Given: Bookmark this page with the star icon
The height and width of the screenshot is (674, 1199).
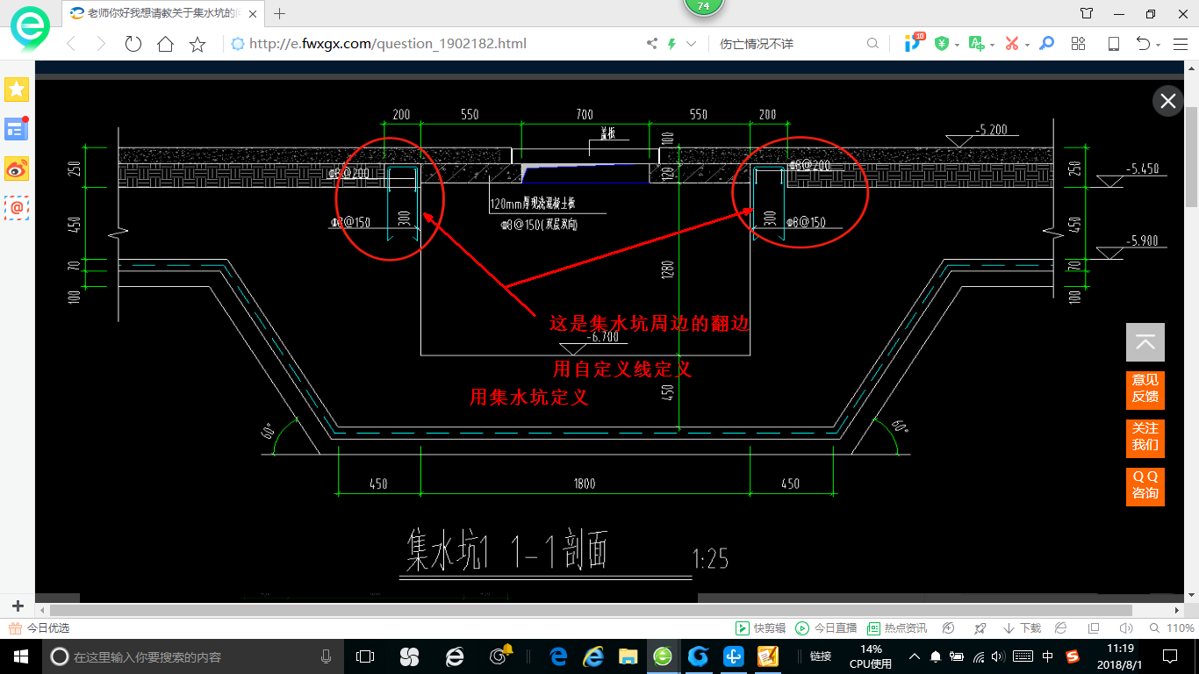Looking at the screenshot, I should 197,44.
